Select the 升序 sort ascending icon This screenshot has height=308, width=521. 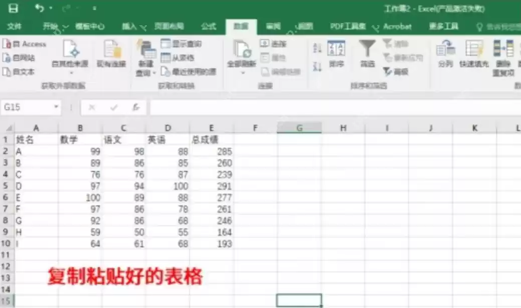(317, 46)
